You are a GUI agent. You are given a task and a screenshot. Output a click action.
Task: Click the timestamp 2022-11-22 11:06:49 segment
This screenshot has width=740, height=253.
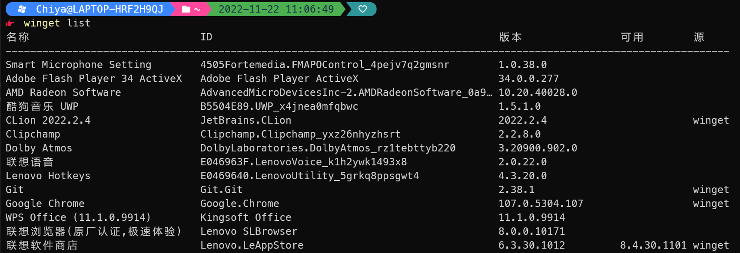click(276, 9)
